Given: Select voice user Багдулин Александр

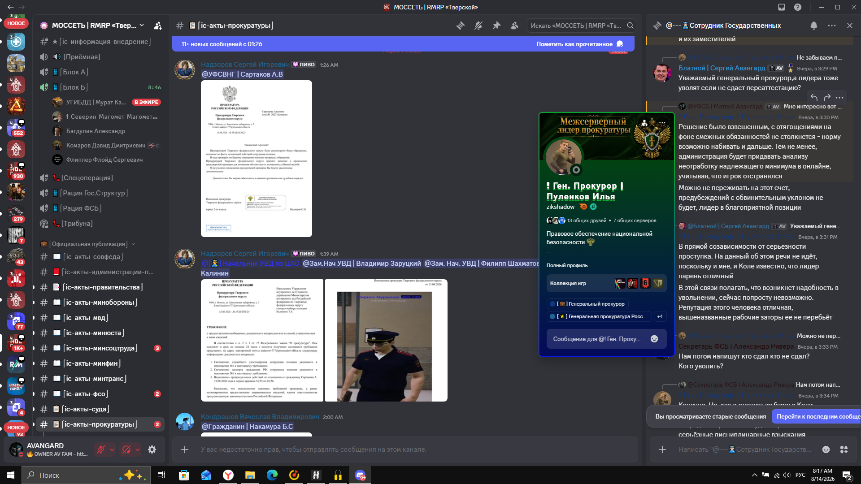Looking at the screenshot, I should point(96,131).
